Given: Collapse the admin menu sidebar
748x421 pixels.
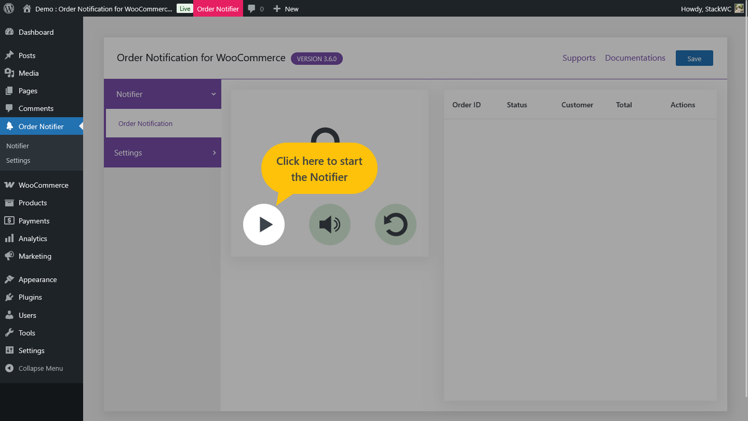Looking at the screenshot, I should 39,368.
